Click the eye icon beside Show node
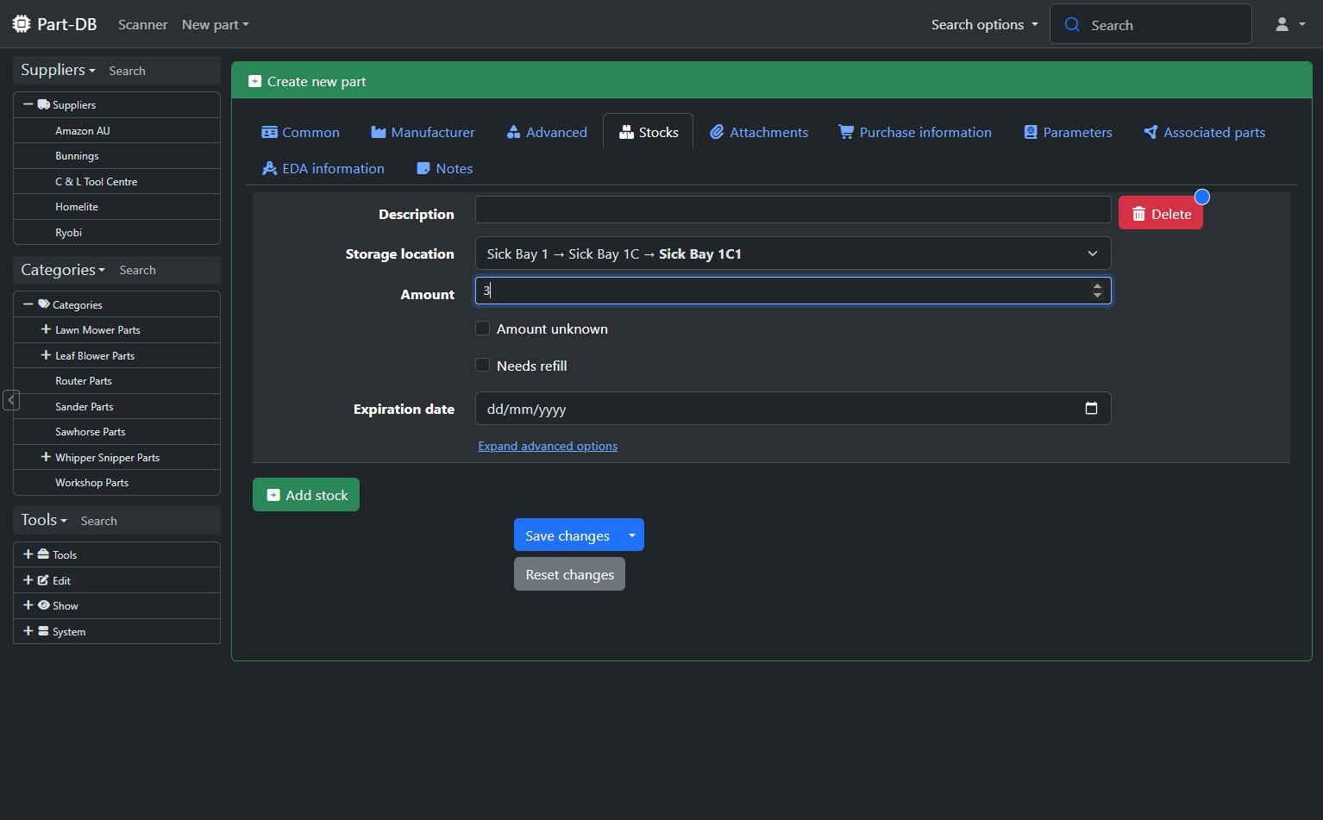 (43, 605)
